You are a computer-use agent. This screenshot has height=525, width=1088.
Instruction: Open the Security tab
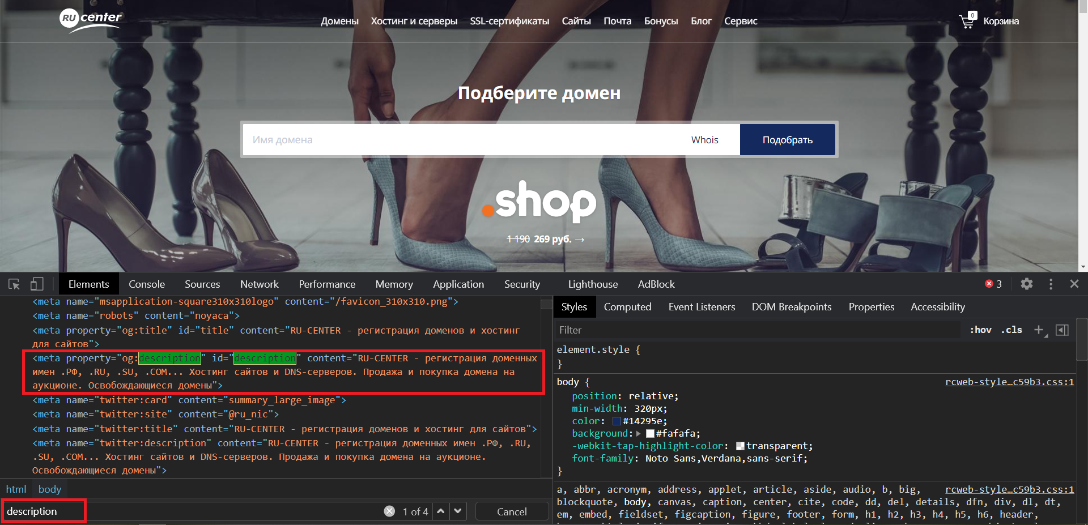(522, 284)
